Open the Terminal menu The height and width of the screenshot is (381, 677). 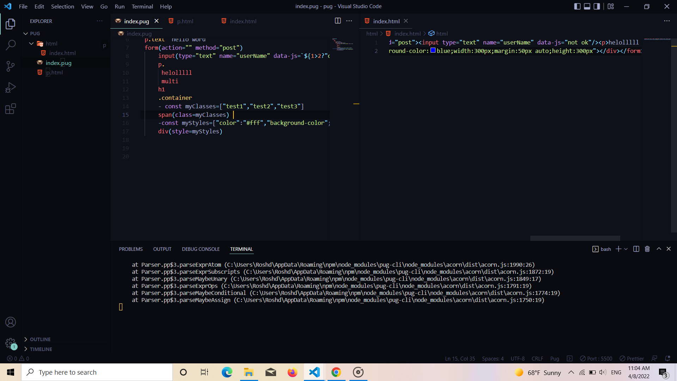pos(142,6)
